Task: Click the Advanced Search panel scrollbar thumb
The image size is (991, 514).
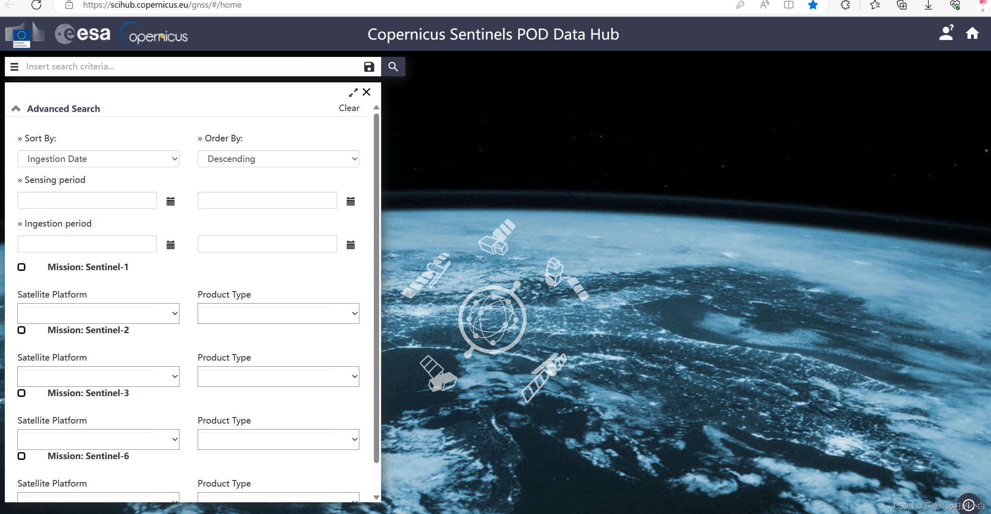Action: 376,288
